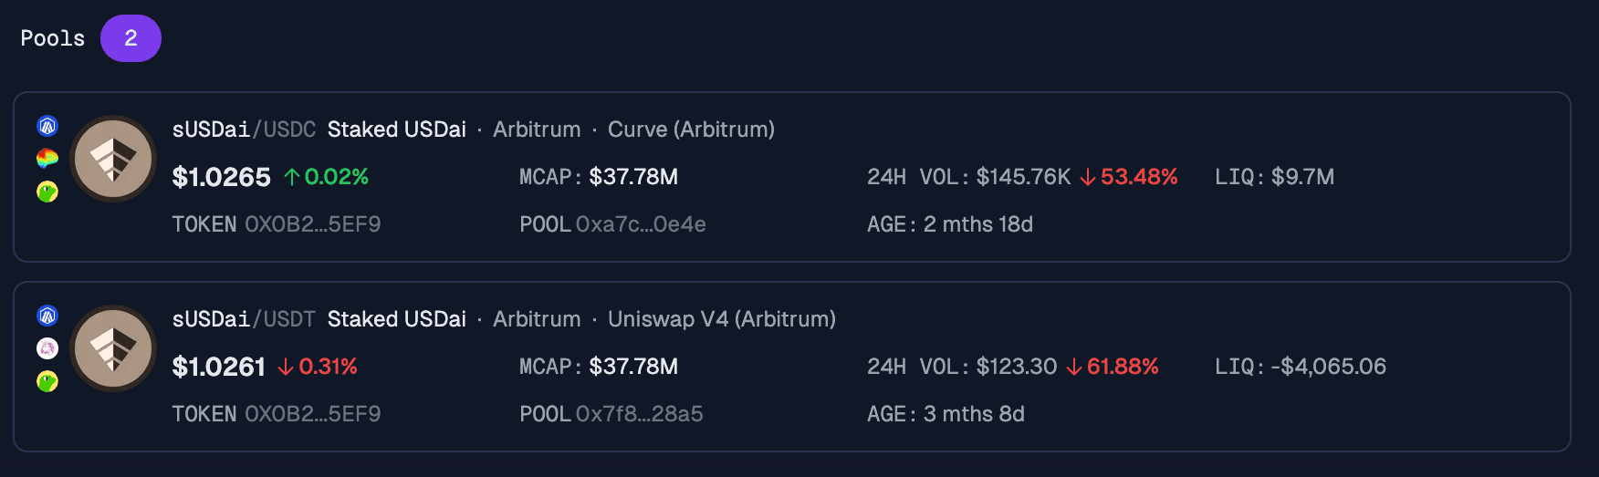
Task: Click the Uniswap V4 (Arbitrum) exchange label
Action: tap(722, 319)
